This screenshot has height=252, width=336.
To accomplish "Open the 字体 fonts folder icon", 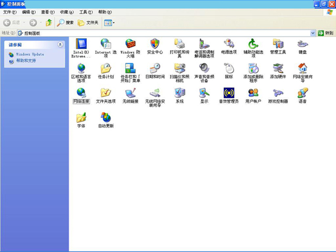I will click(81, 118).
